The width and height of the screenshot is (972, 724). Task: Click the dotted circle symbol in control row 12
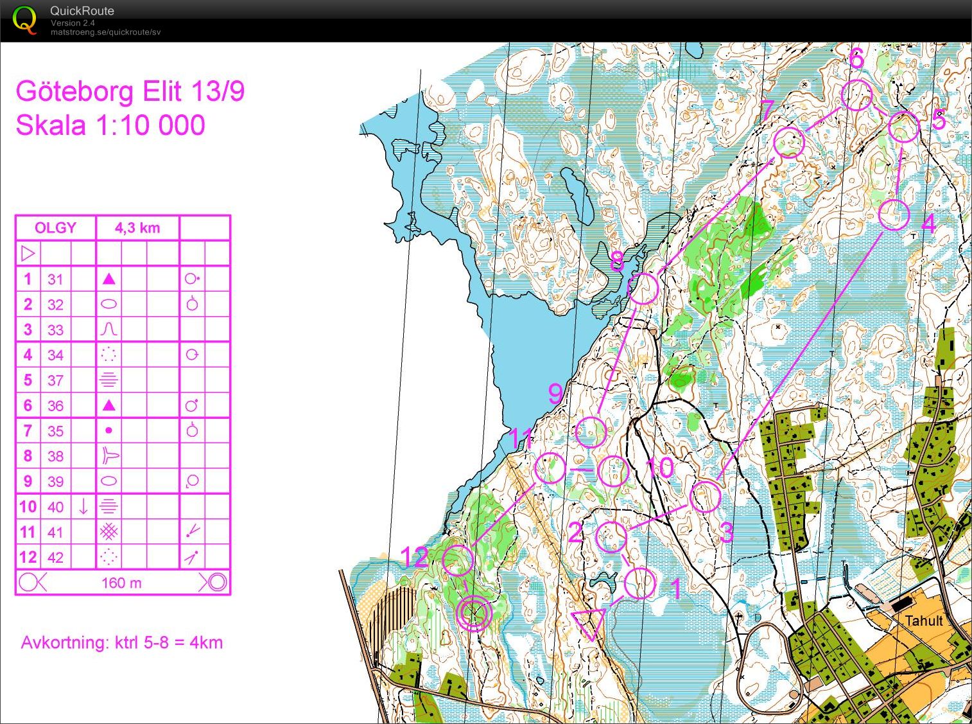click(109, 556)
